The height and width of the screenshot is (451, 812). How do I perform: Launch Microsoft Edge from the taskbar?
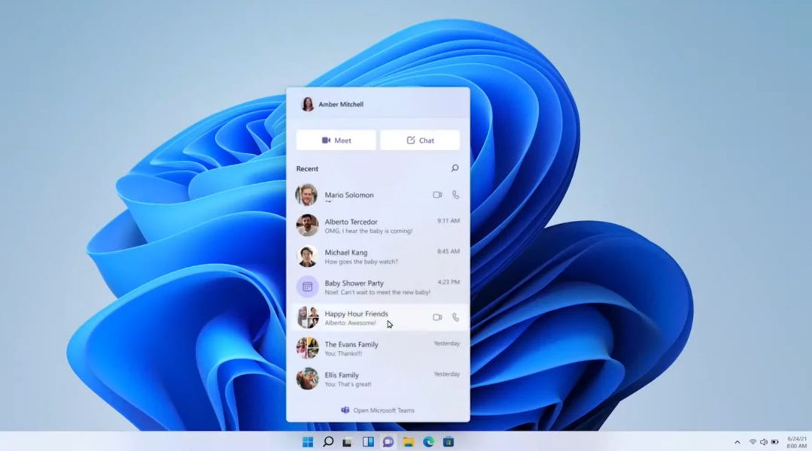click(428, 442)
